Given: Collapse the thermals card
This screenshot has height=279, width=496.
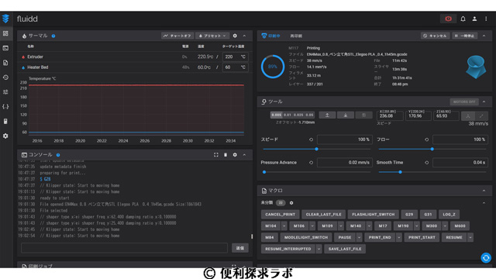Looking at the screenshot, I should [x=244, y=36].
